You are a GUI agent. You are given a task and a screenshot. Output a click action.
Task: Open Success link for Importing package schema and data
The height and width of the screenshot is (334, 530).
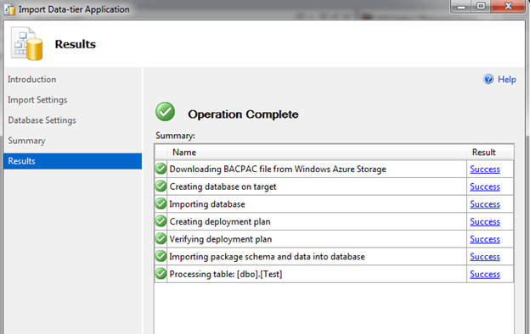click(485, 257)
